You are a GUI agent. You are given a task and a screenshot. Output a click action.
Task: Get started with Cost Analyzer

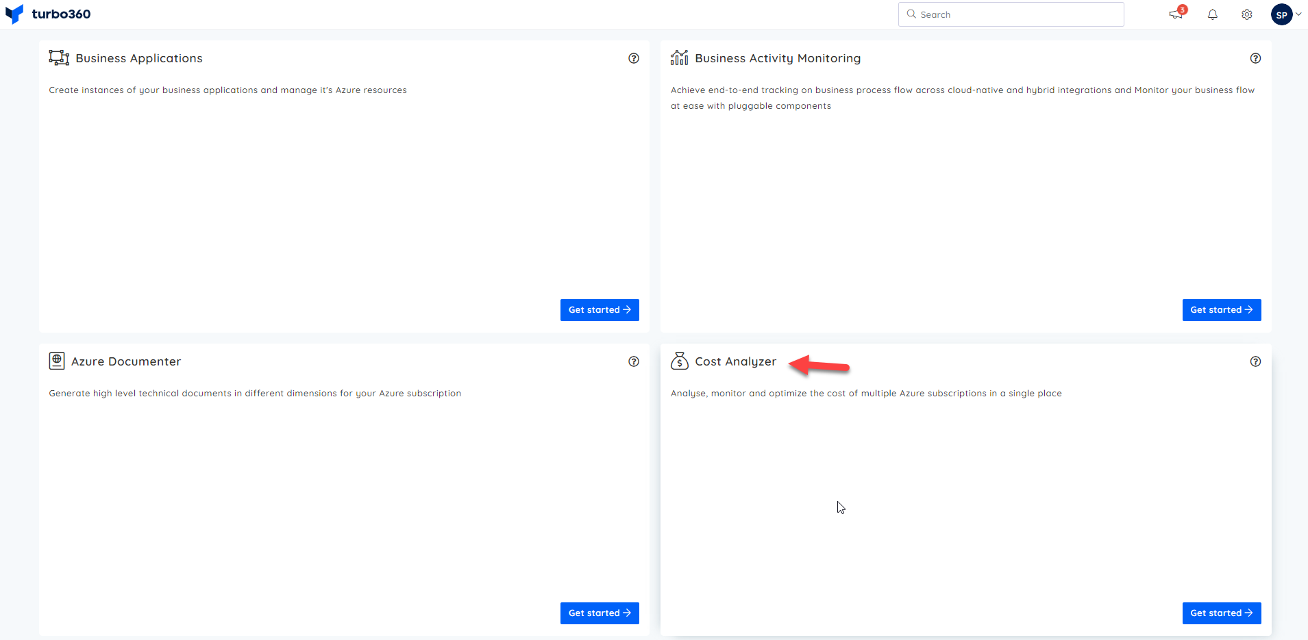[x=1221, y=613]
